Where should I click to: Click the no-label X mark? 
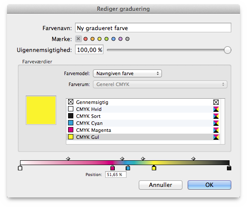point(79,39)
